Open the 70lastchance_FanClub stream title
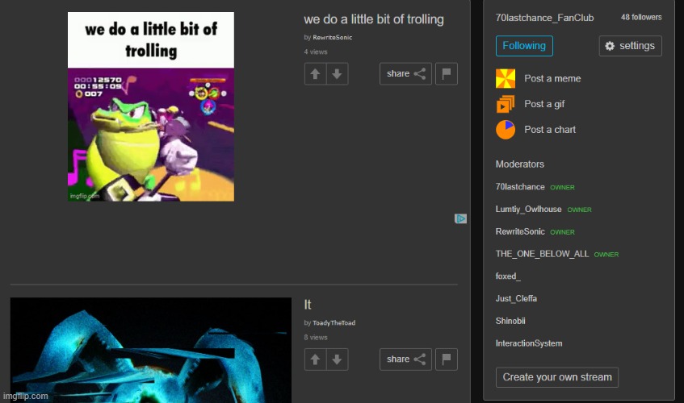Viewport: 684px width, 403px height. [544, 18]
